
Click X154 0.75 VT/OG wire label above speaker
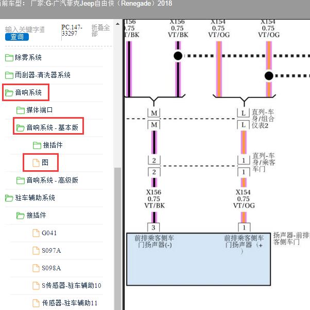(244, 199)
